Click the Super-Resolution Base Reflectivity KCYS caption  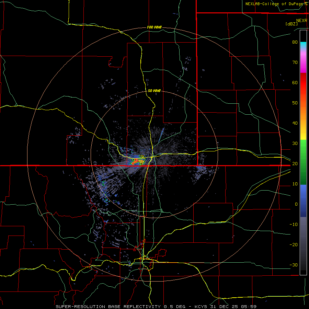pyautogui.click(x=156, y=307)
